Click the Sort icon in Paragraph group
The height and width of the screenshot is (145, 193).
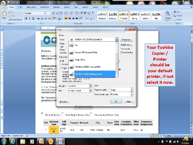(89, 13)
